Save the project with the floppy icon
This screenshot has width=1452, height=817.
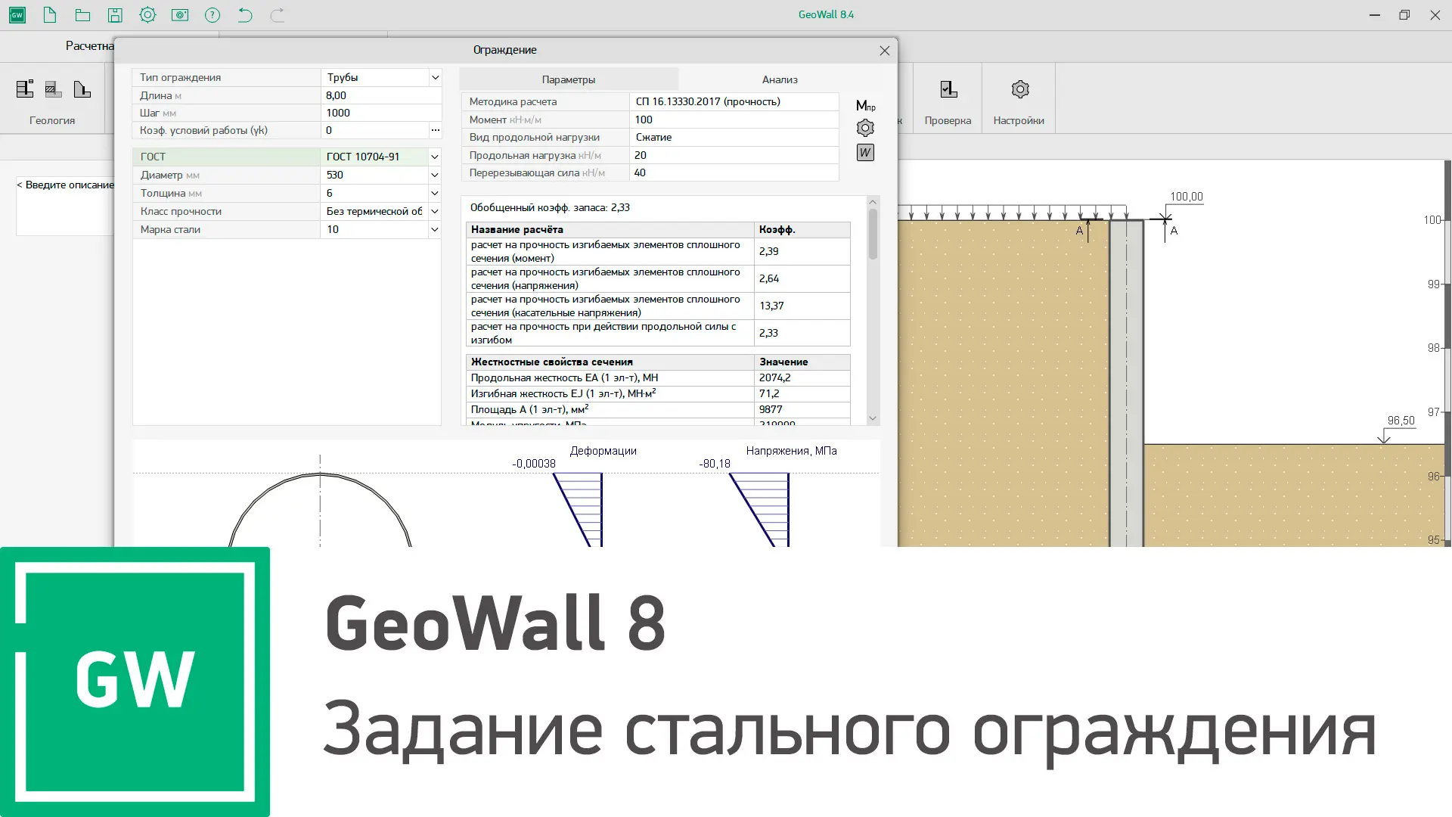(115, 15)
